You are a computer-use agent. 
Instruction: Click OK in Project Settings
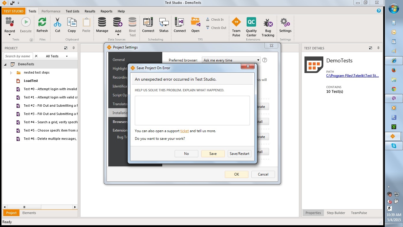pyautogui.click(x=237, y=174)
